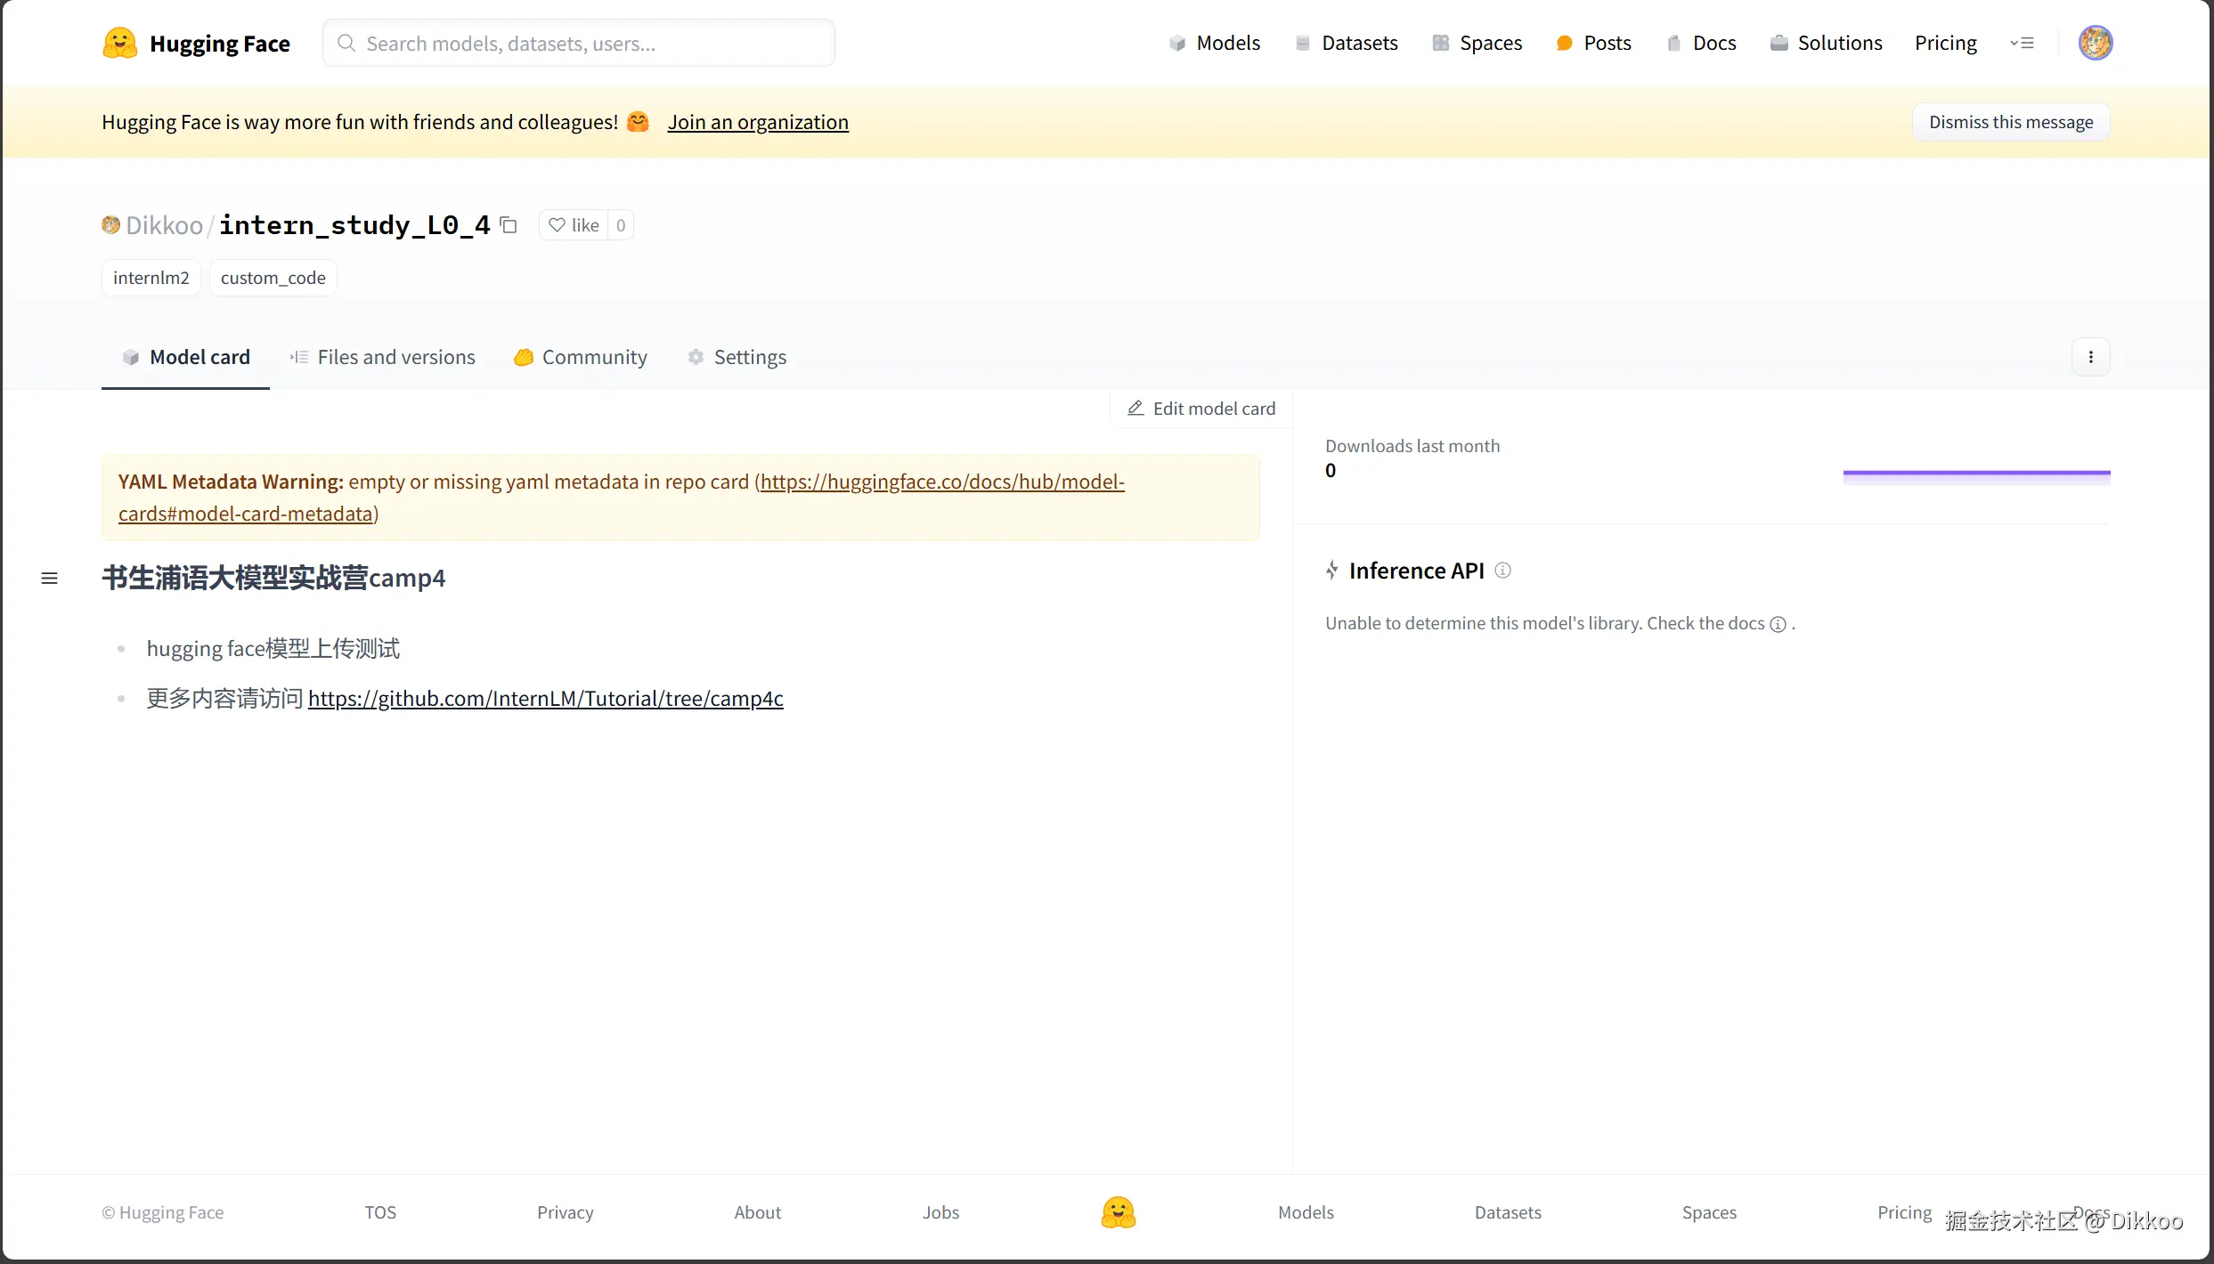Open the Community tab
The width and height of the screenshot is (2214, 1264).
tap(581, 357)
